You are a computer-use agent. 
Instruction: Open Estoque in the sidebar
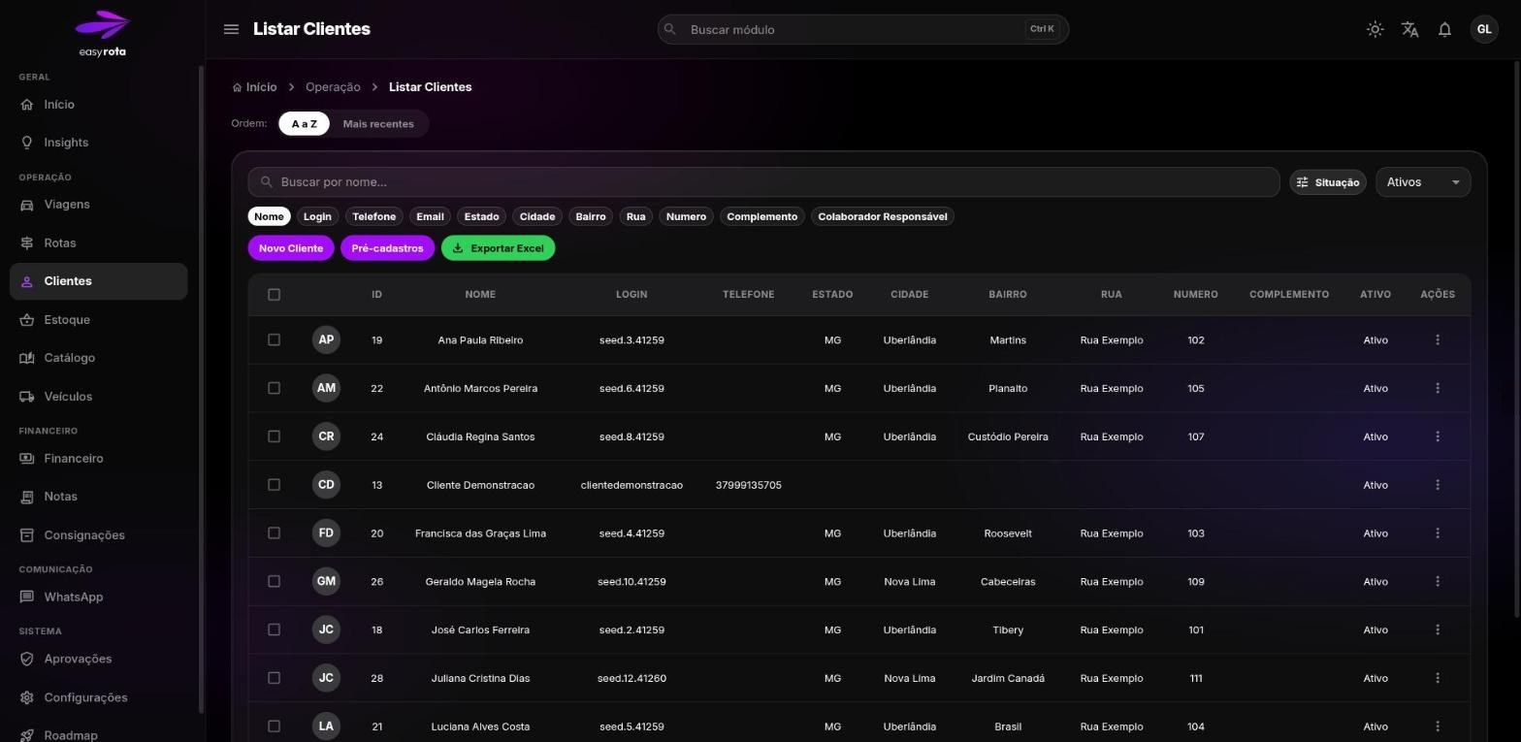click(98, 320)
